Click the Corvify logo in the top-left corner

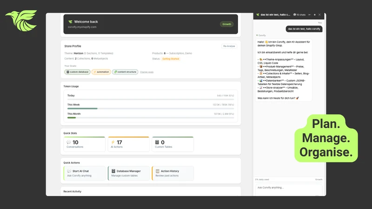click(21, 20)
